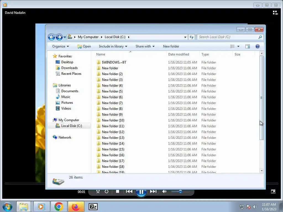Screen dimensions: 283x212
Task: Open the Share with menu
Action: tap(145, 46)
